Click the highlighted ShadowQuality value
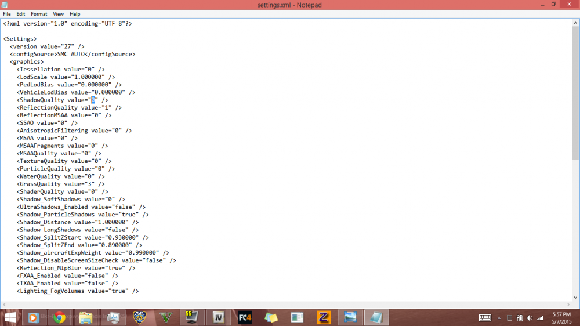 [93, 100]
